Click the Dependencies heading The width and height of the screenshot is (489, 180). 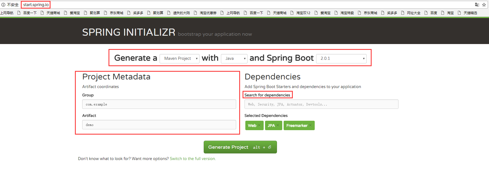[x=273, y=77]
